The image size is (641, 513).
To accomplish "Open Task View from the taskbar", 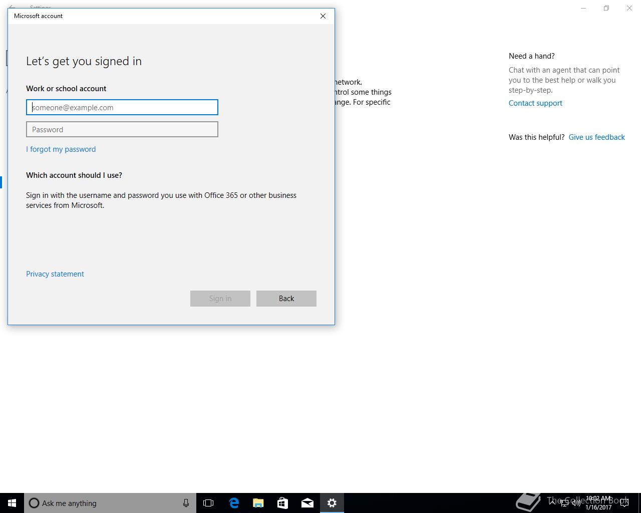I will [x=208, y=503].
